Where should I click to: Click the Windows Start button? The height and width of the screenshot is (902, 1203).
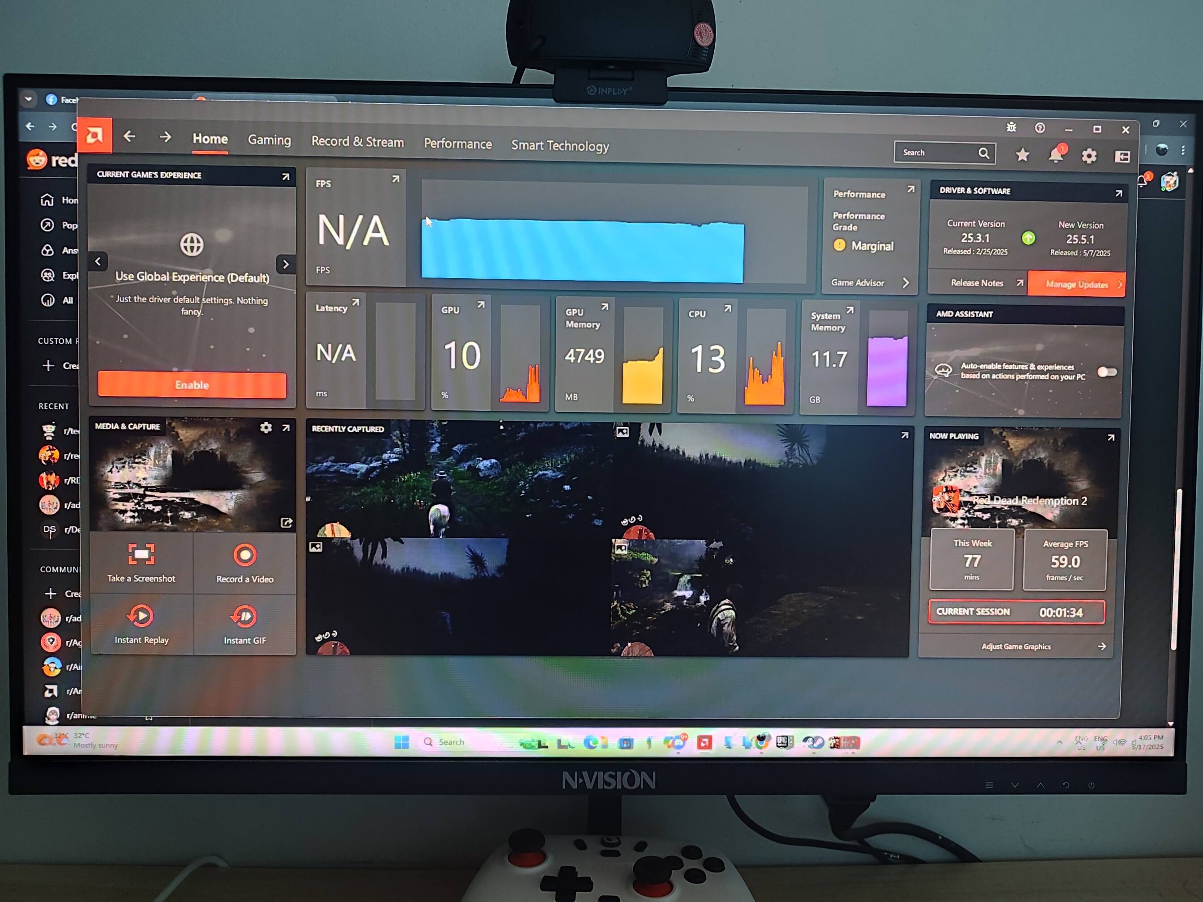pyautogui.click(x=401, y=742)
